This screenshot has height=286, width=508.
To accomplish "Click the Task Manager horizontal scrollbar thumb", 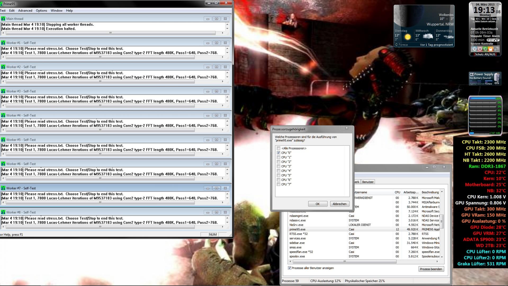I will (x=344, y=261).
